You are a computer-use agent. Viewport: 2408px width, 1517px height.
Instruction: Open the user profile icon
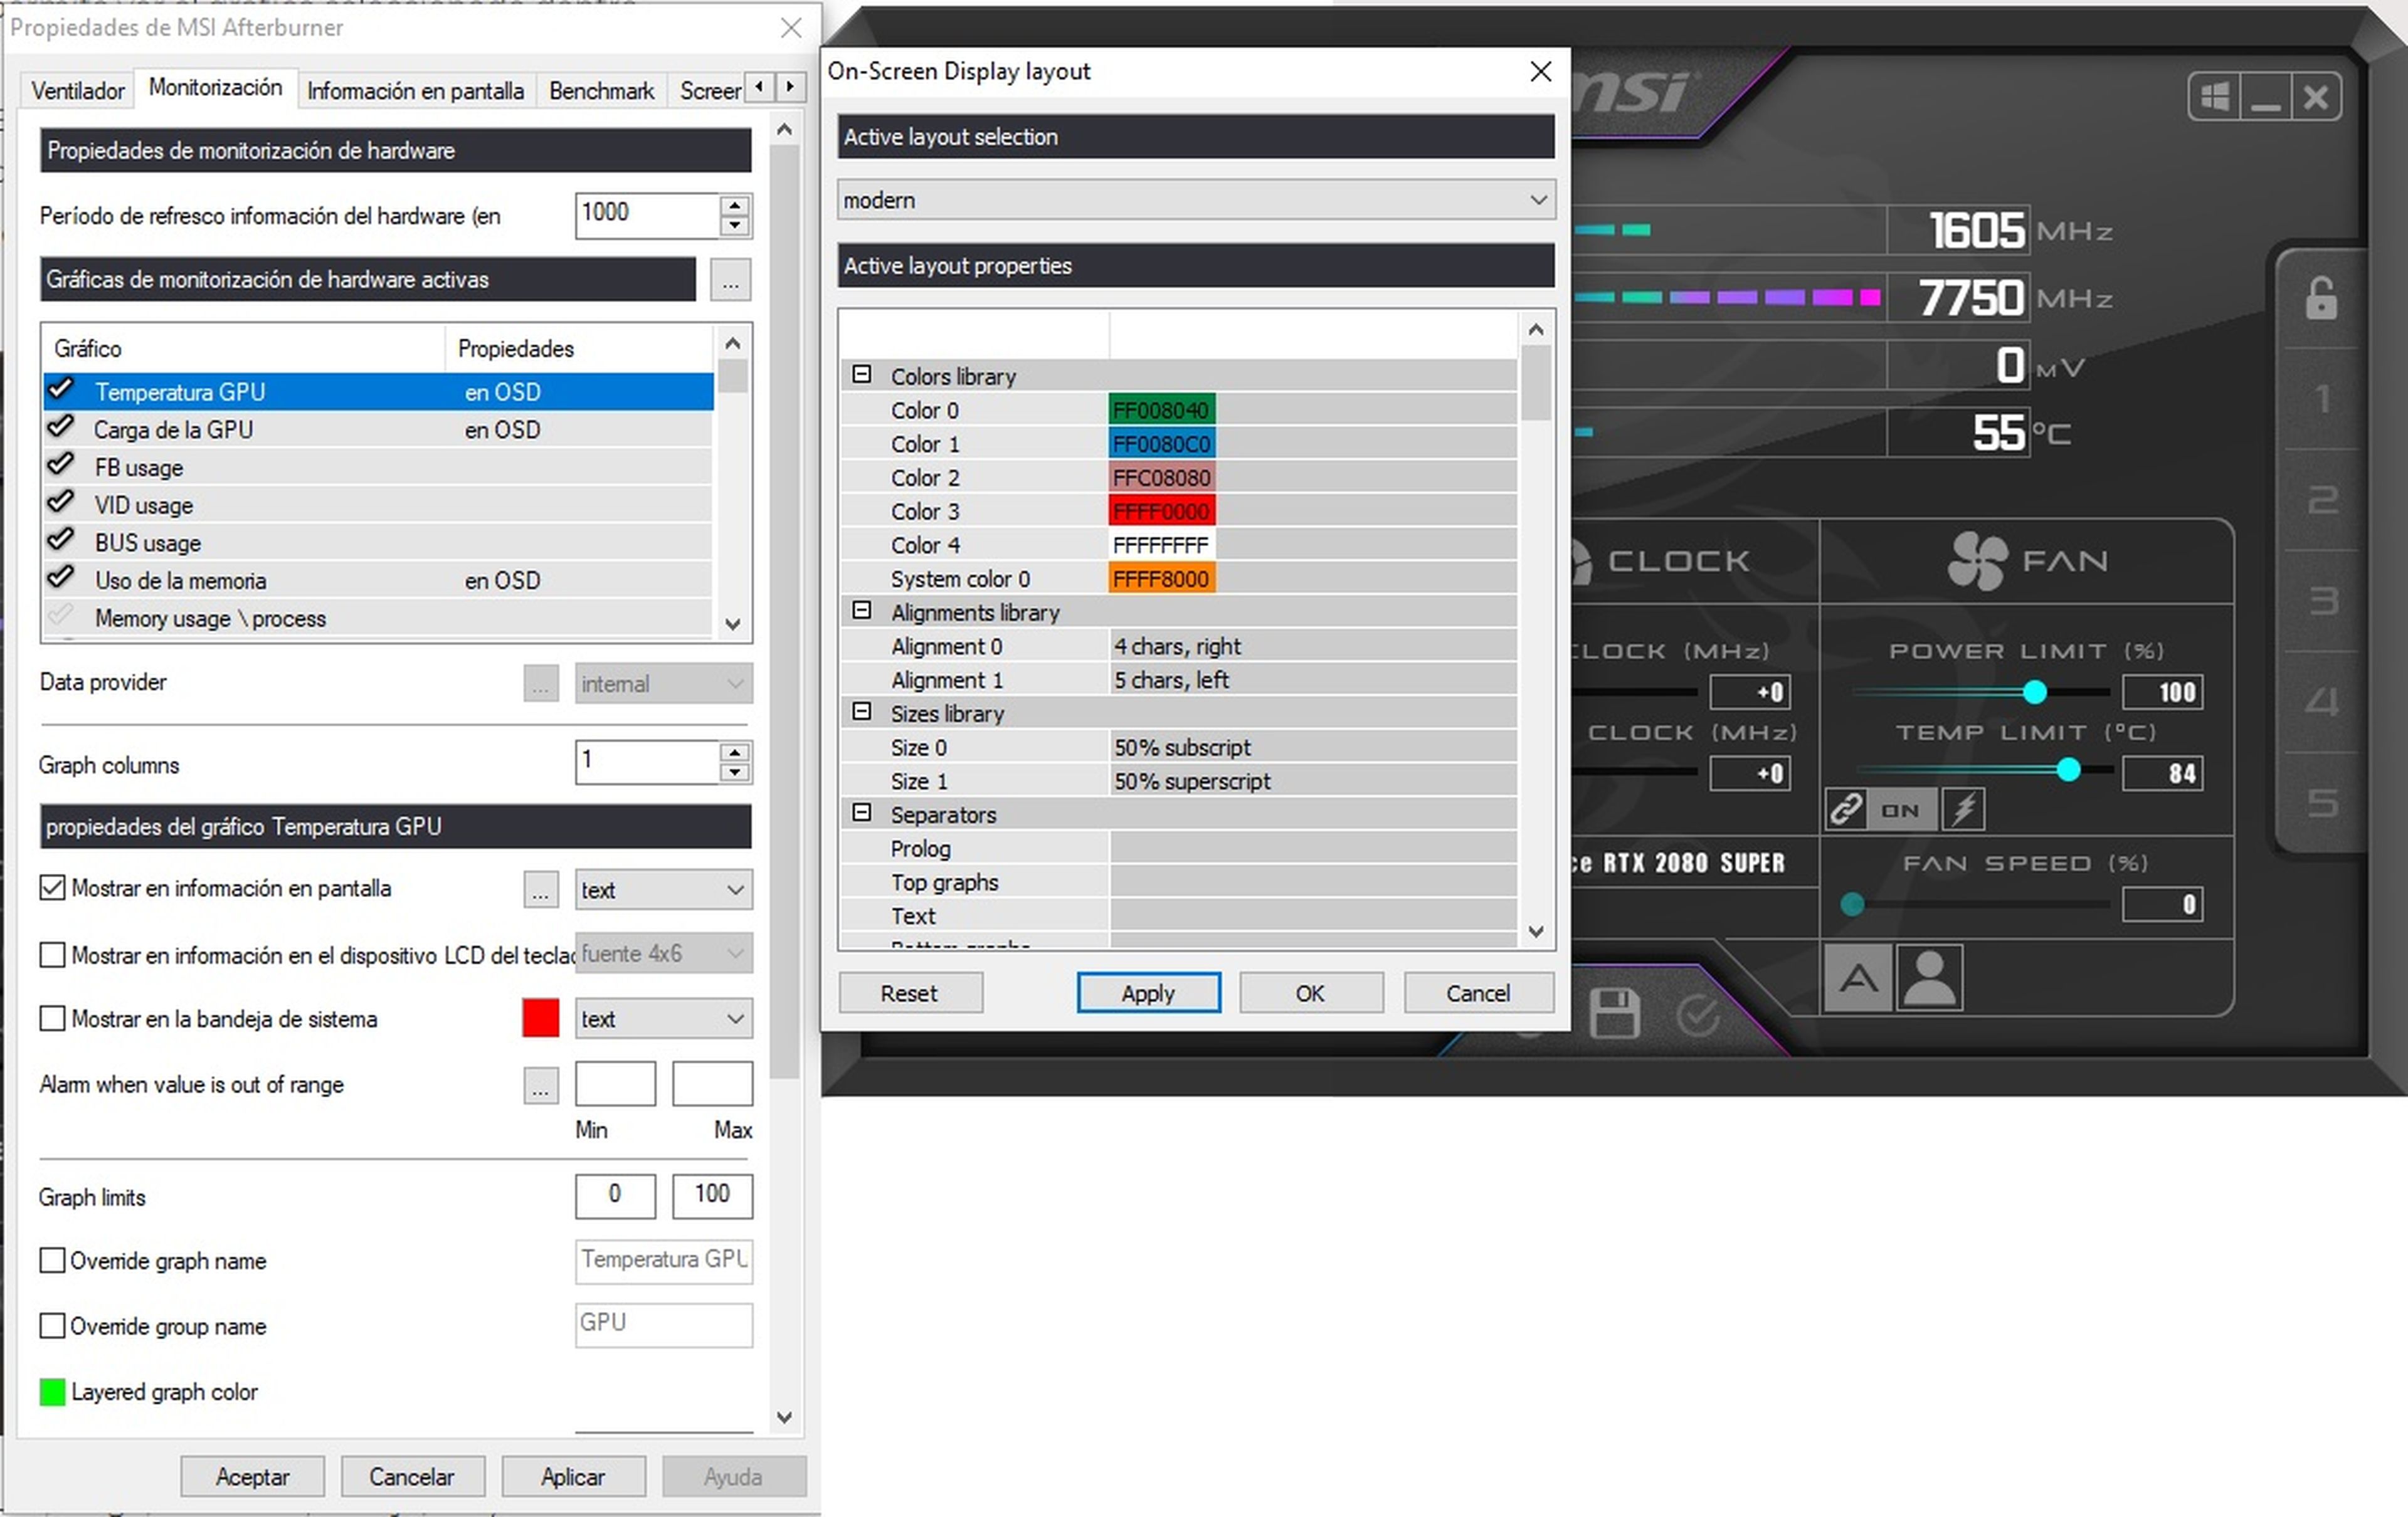pyautogui.click(x=1929, y=977)
